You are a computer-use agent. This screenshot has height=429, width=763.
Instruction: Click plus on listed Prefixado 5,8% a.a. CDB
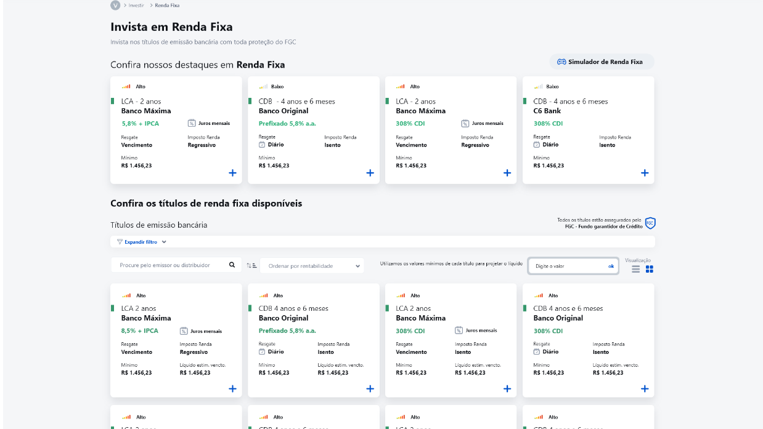(x=370, y=388)
